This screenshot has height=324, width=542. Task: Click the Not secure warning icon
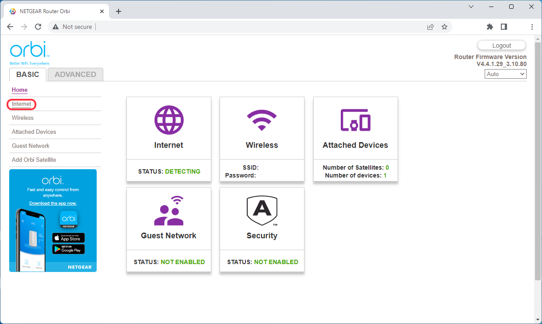pos(56,27)
